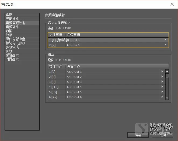The height and width of the screenshot is (141, 178).
Task: Open 音频硬件 preferences category
Action: point(12,27)
